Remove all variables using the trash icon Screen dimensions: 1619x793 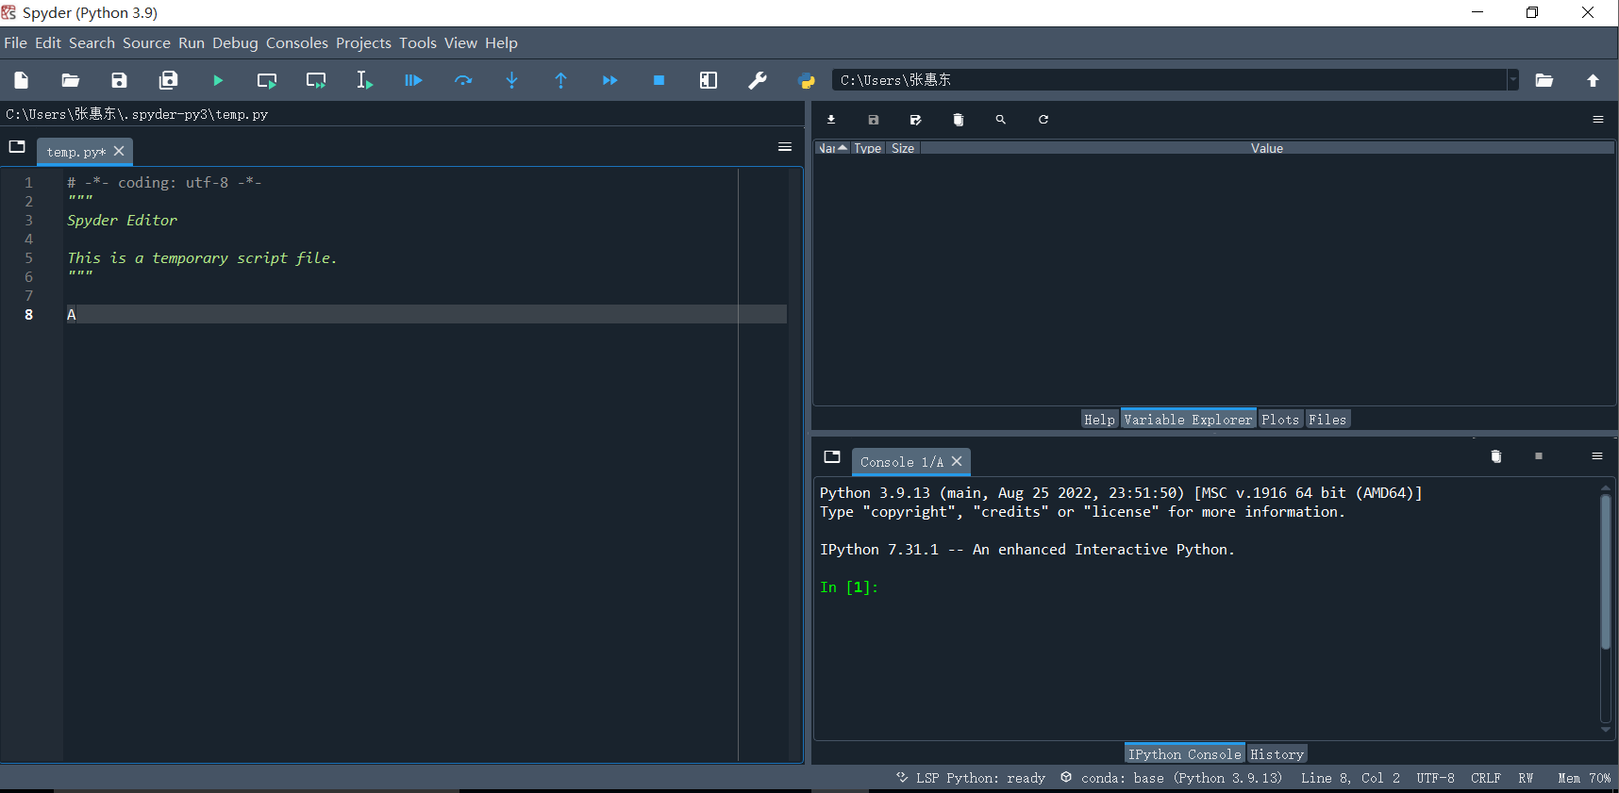pos(959,120)
